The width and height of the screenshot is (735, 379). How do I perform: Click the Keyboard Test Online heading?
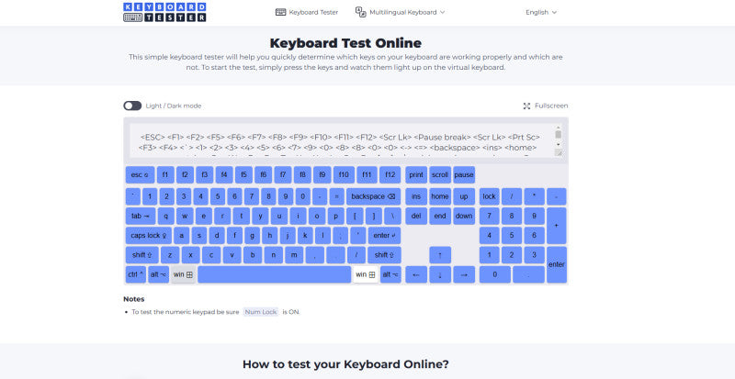click(345, 43)
